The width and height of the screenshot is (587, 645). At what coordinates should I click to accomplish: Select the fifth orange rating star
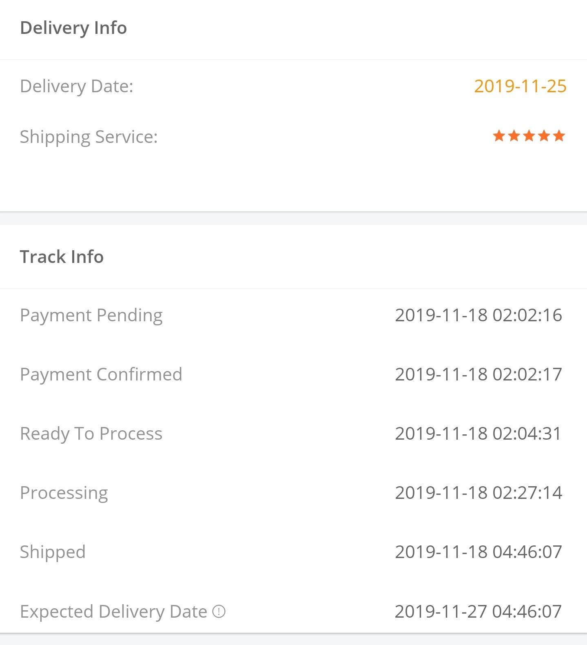[x=559, y=136]
